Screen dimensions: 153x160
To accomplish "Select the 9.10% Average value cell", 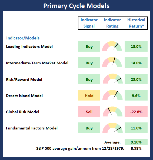I will (x=136, y=142).
